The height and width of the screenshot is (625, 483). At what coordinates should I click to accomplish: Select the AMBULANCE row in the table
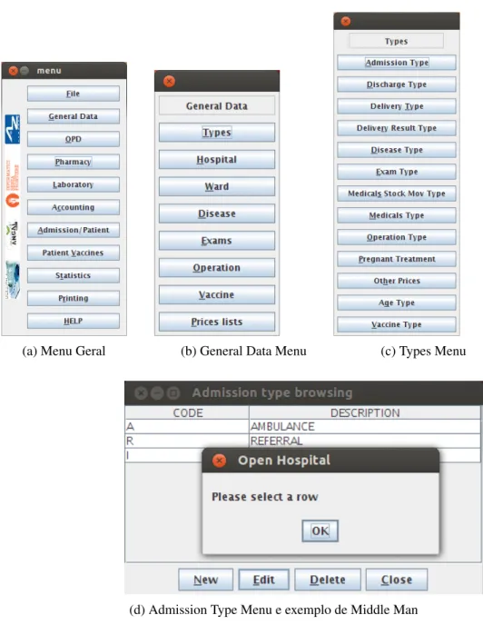pos(303,426)
